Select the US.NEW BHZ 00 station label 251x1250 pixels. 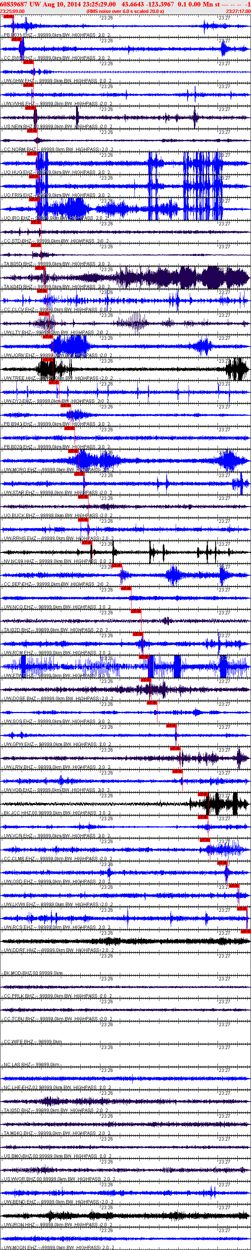click(x=57, y=127)
